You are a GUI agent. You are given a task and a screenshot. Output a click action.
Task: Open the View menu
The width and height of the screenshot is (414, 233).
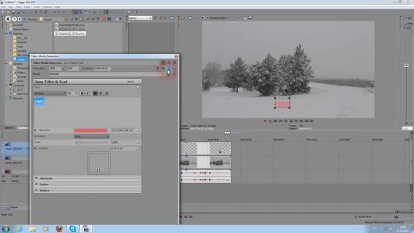coord(18,7)
